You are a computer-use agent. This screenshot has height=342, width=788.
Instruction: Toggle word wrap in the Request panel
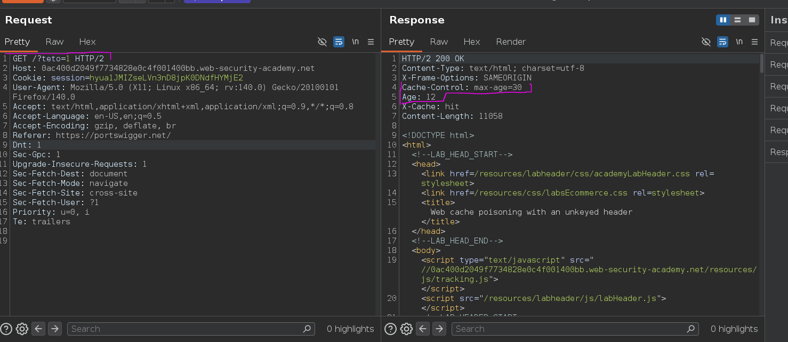coord(339,42)
